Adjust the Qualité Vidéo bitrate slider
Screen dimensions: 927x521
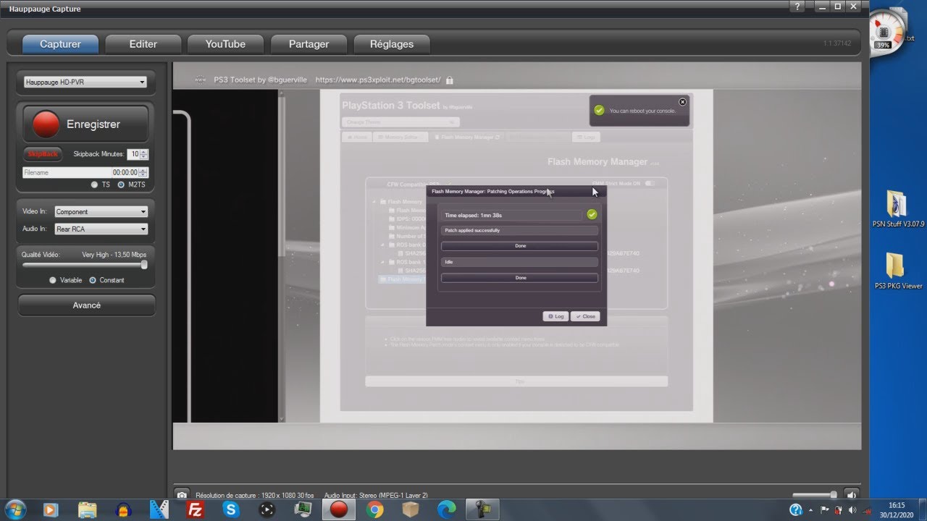(143, 265)
